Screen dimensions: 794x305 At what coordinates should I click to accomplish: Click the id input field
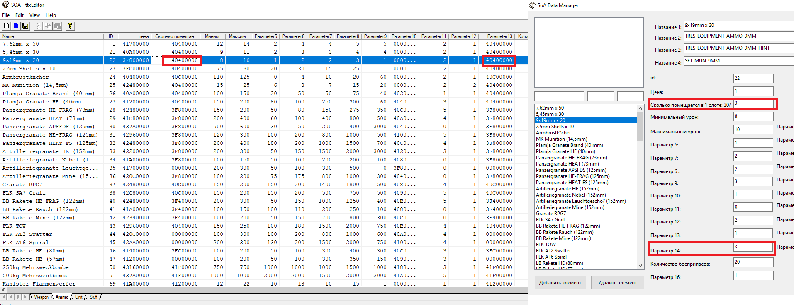click(753, 78)
